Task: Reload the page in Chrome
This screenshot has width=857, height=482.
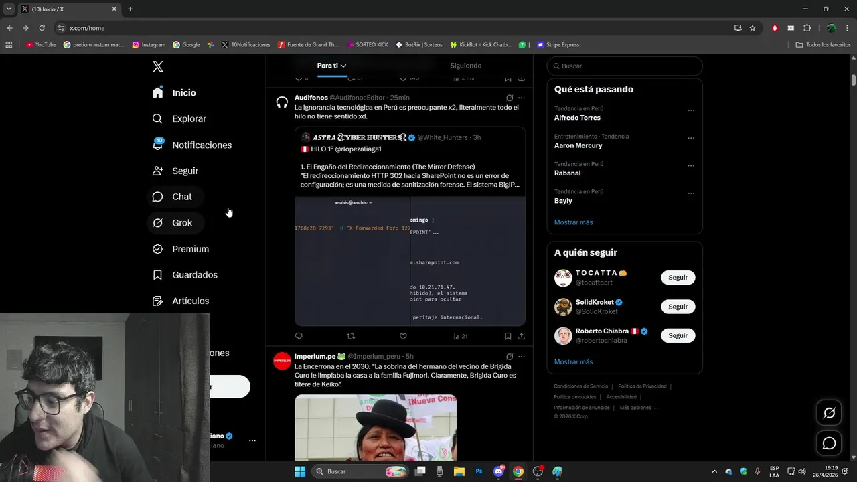Action: coord(42,28)
